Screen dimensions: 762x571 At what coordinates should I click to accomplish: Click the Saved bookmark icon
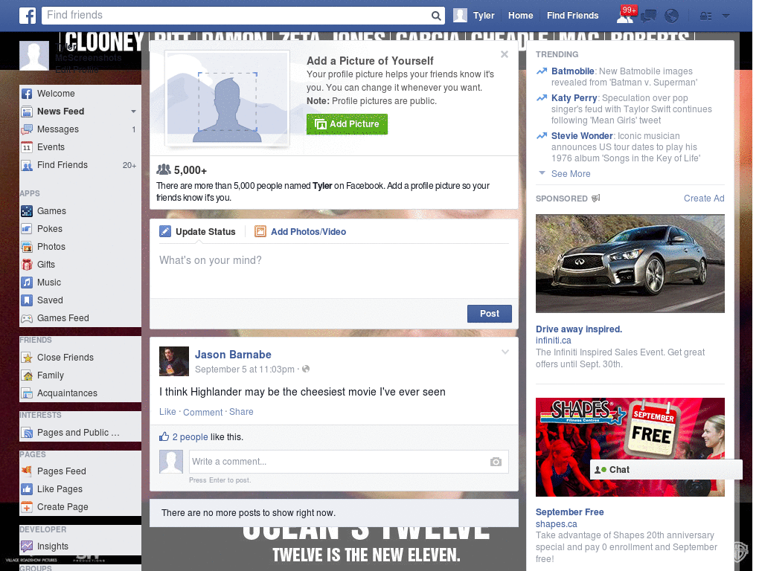point(27,300)
